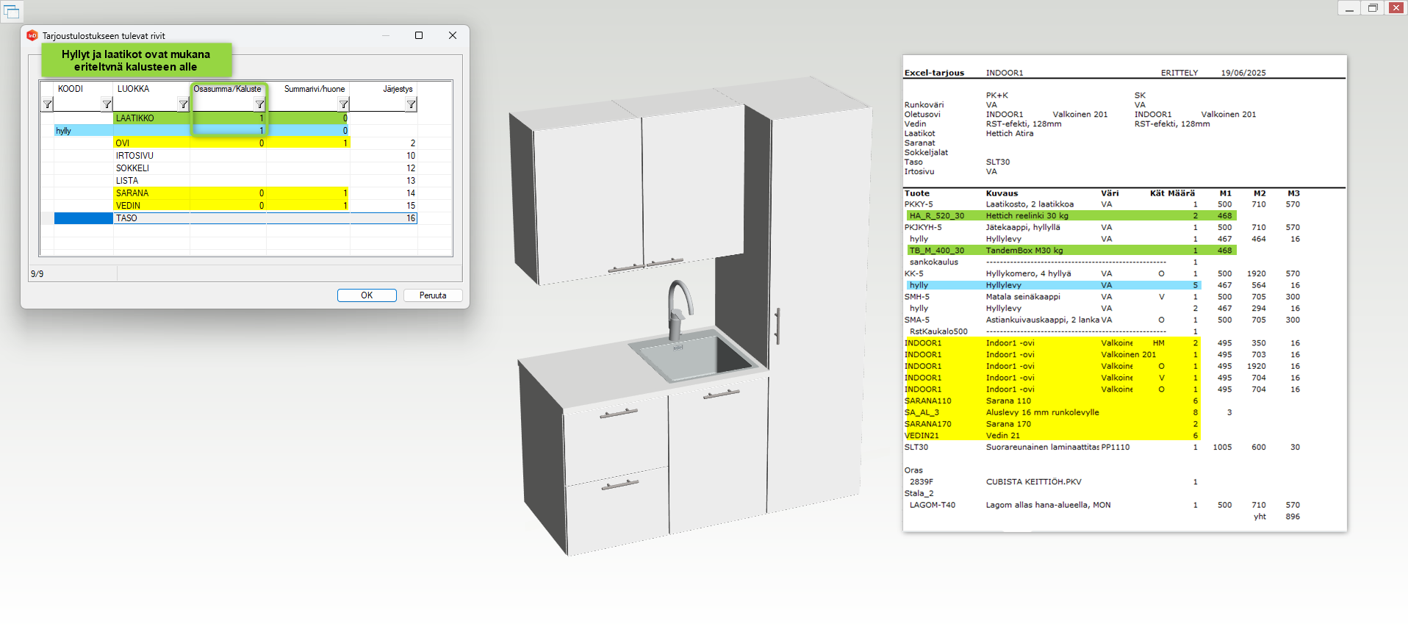Open the LUOKKA column filter
This screenshot has width=1408, height=632.
(x=183, y=104)
